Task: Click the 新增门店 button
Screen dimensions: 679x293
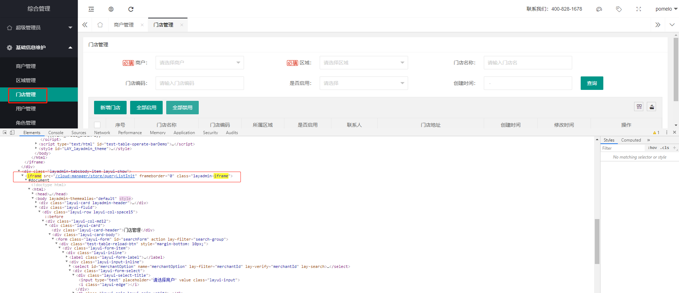Action: [x=110, y=108]
